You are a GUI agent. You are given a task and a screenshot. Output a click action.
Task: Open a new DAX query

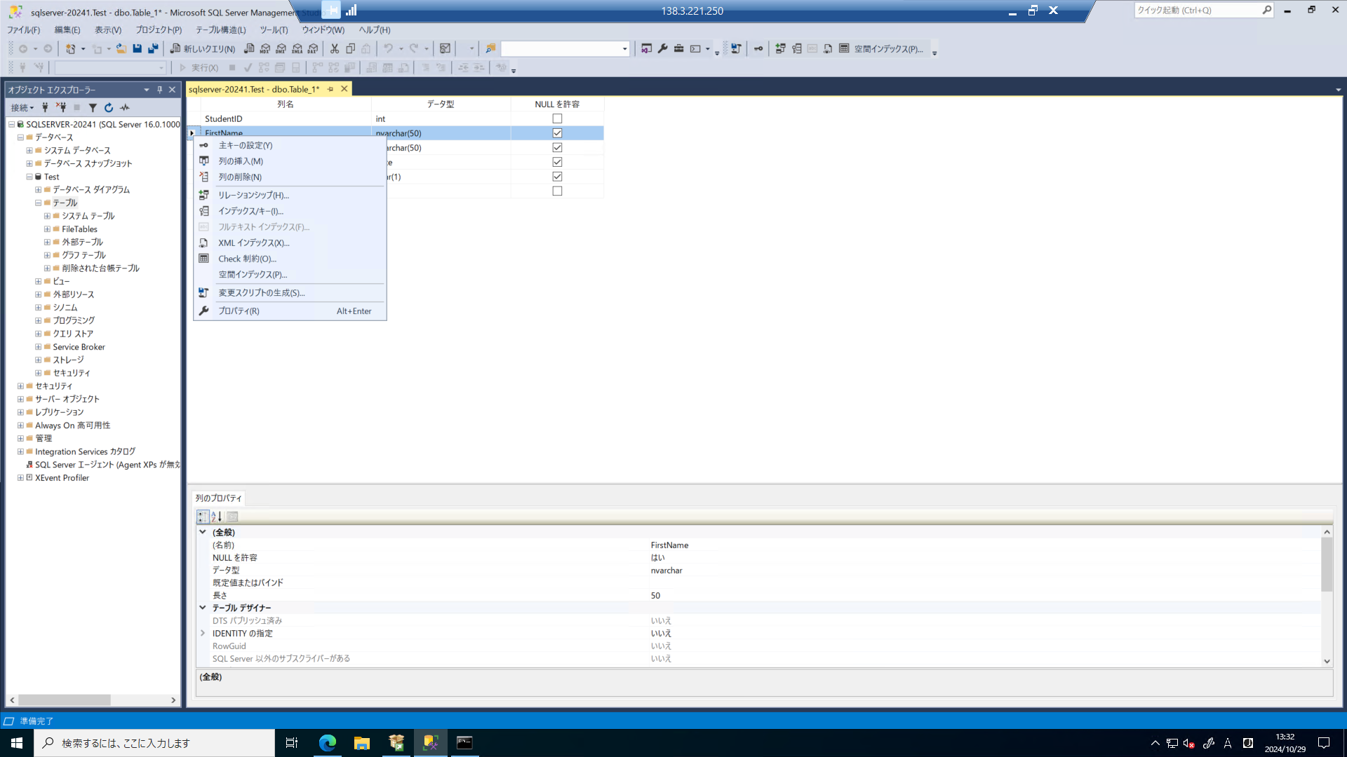pos(313,48)
